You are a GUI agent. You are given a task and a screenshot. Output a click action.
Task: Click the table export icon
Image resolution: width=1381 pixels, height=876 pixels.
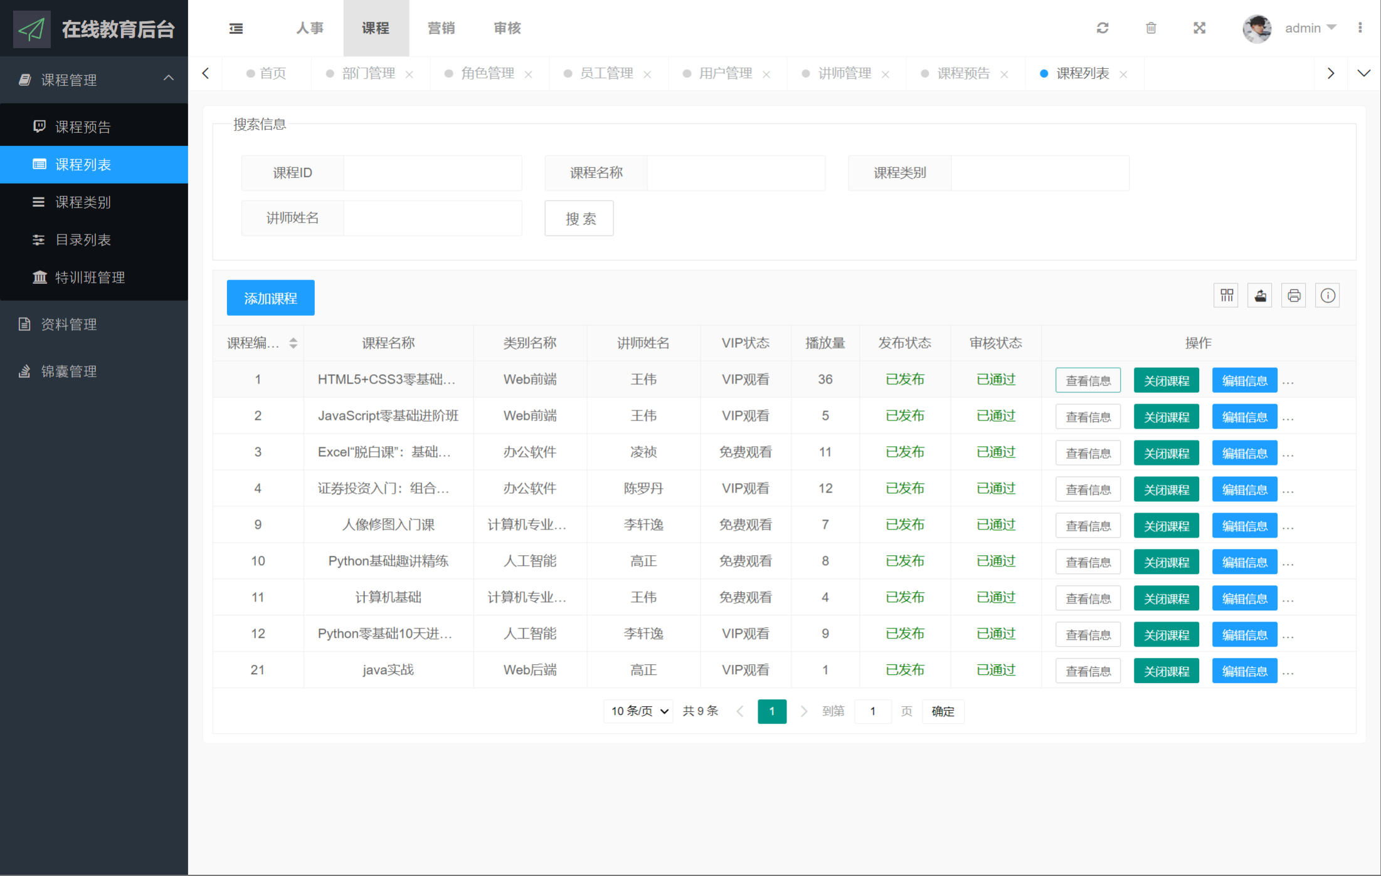click(1260, 296)
